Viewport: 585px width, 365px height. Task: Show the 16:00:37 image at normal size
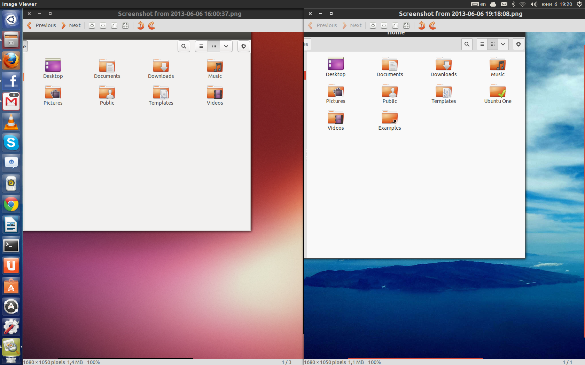114,25
